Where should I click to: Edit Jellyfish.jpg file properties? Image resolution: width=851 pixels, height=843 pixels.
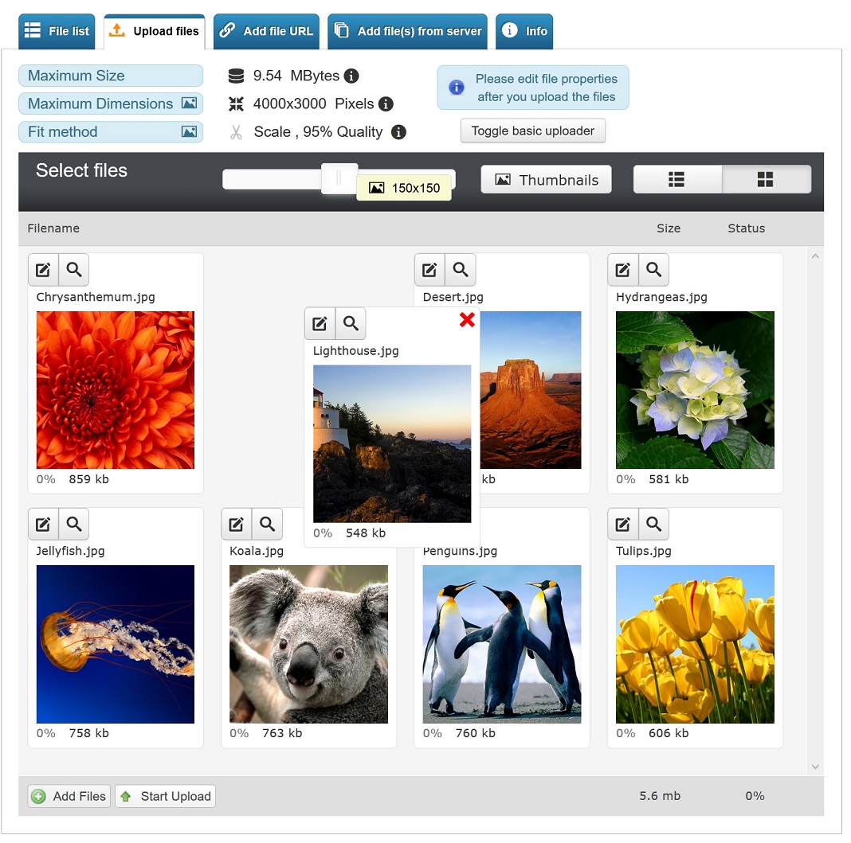coord(43,525)
